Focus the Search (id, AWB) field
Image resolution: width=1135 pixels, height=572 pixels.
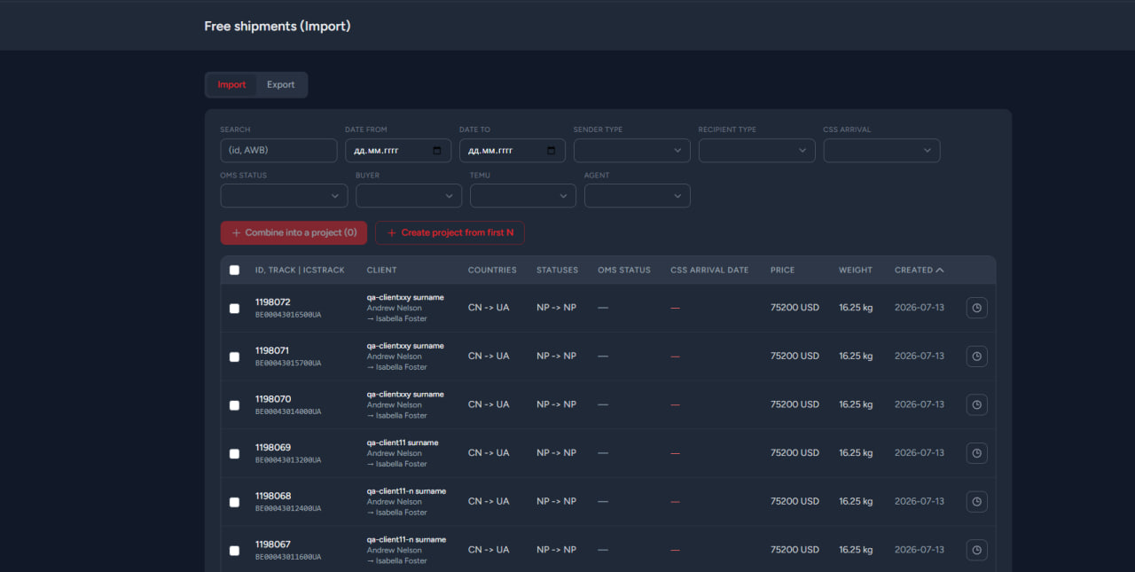pyautogui.click(x=278, y=151)
